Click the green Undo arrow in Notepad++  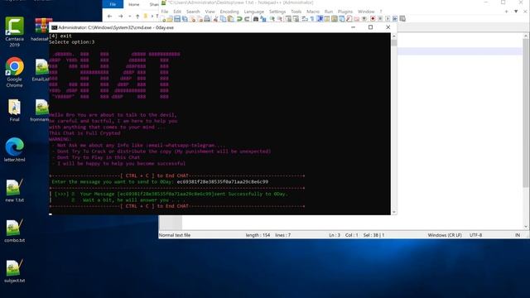tap(239, 19)
